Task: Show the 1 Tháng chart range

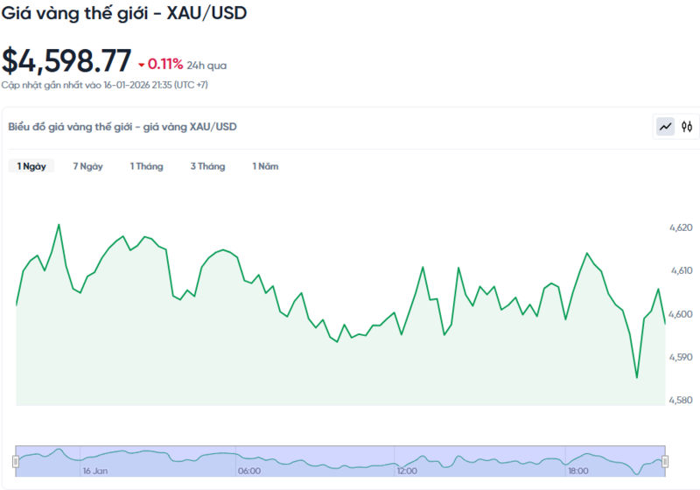Action: pos(146,166)
